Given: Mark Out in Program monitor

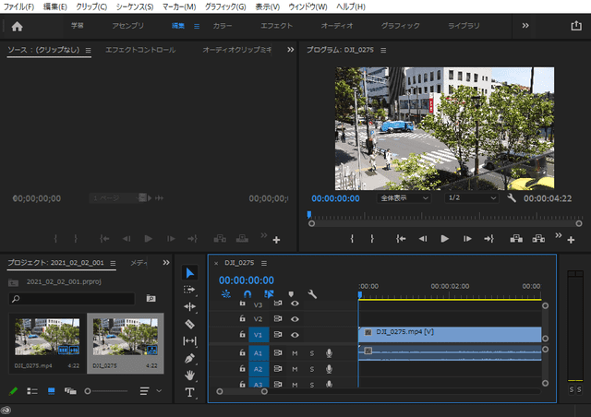Looking at the screenshot, I should tap(372, 238).
